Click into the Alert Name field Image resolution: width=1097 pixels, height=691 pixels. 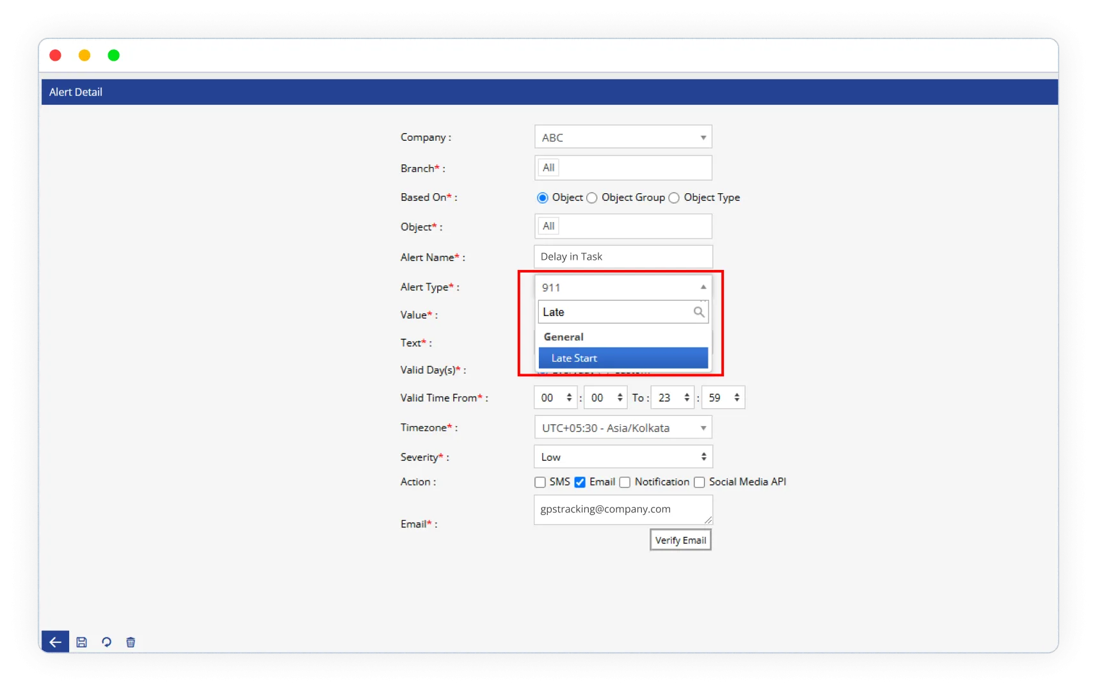point(623,257)
